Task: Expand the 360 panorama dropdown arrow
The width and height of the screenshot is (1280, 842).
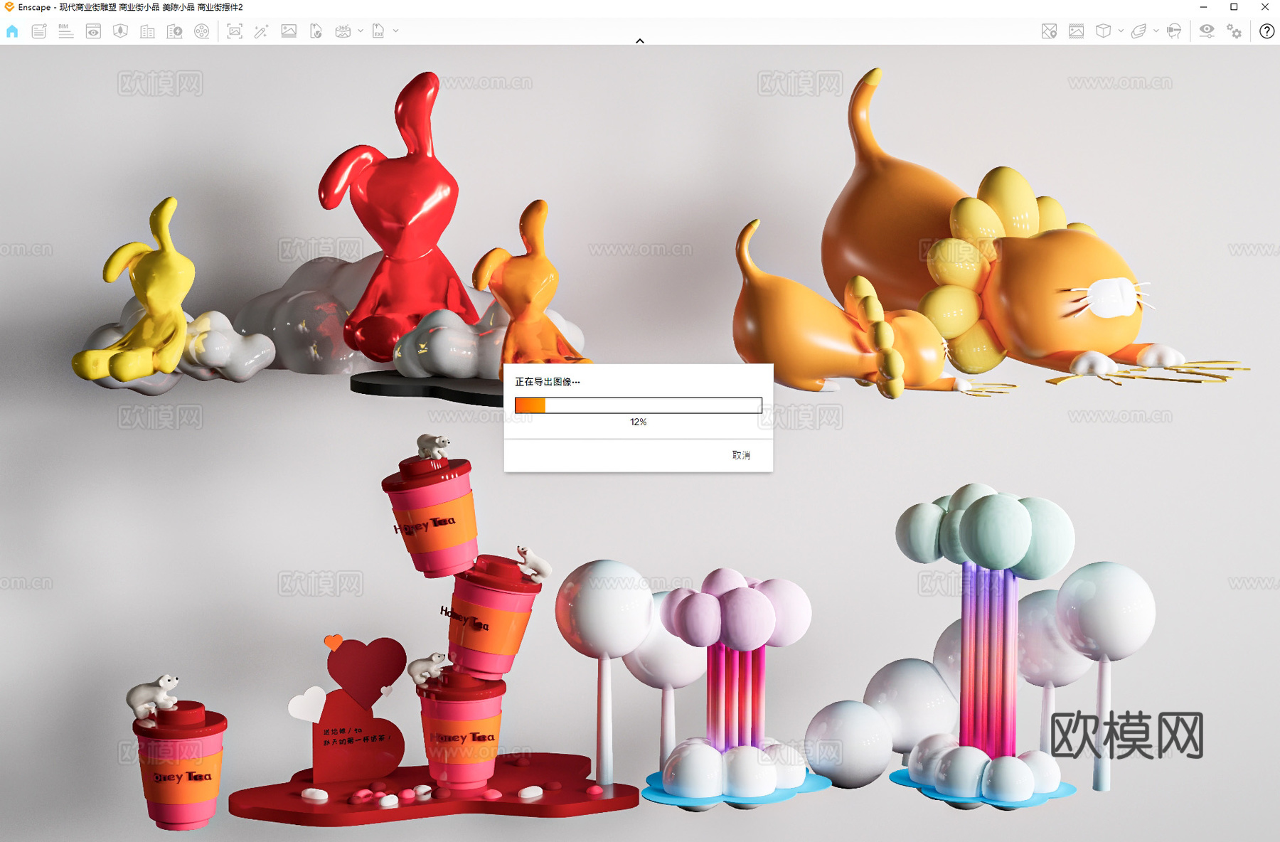Action: click(361, 31)
